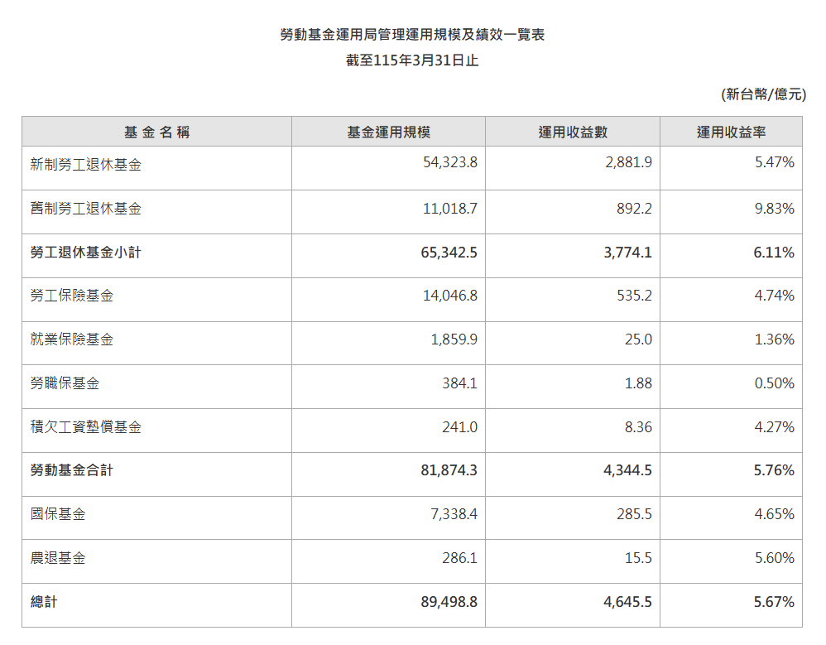Viewport: 826px width, 645px height.
Task: Click the rate 5.47%
Action: (x=775, y=162)
